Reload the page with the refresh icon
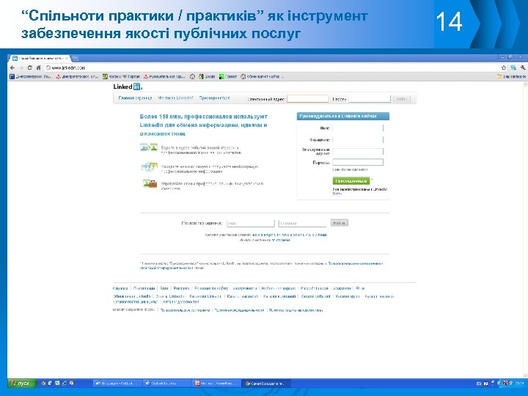This screenshot has width=528, height=396. 29,67
